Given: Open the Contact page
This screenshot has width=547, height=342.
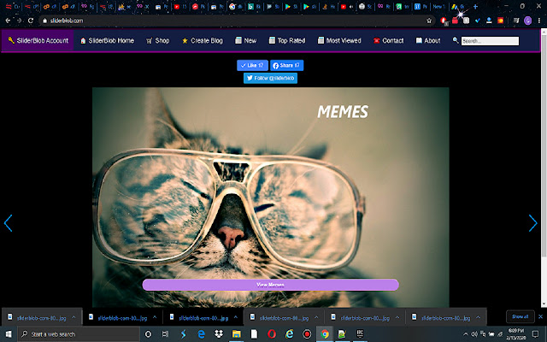Looking at the screenshot, I should point(388,40).
